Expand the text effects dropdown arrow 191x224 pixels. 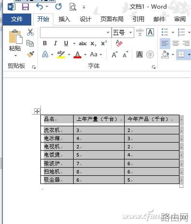(x=52, y=54)
